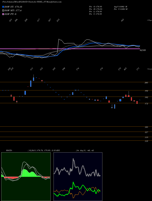Viewport: 152px width, 201px height.
Task: Click the dark blue ADX indicator panel
Action: 78,177
